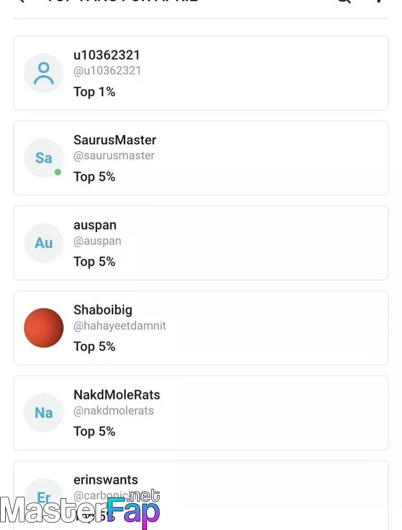This screenshot has height=530, width=402.
Task: Tap the Sa avatar for SaurusMaster
Action: click(43, 158)
